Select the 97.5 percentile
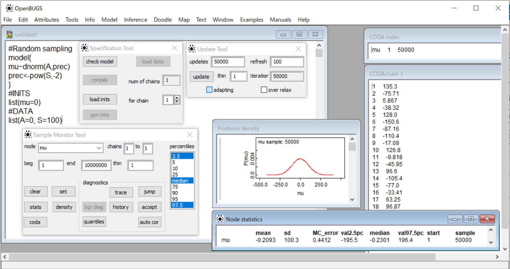Screen dimensions: 510x269 [x=182, y=205]
